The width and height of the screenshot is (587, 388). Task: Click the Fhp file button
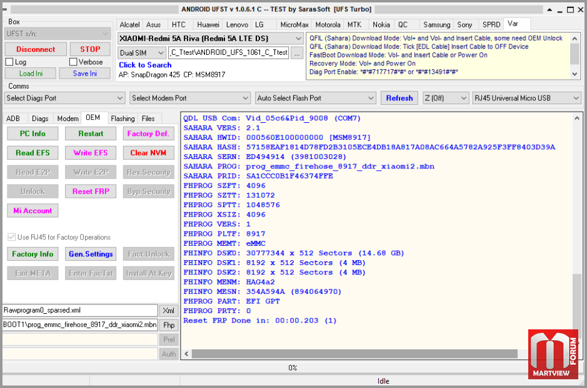[168, 325]
